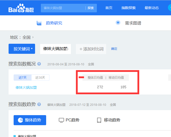Click date range 2018-08-04 至 2018-08-10
The height and width of the screenshot is (137, 171).
pyautogui.click(x=66, y=64)
